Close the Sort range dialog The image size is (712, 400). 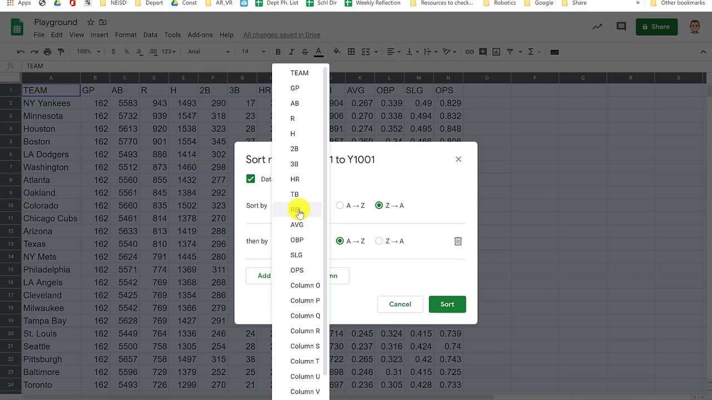pyautogui.click(x=458, y=159)
